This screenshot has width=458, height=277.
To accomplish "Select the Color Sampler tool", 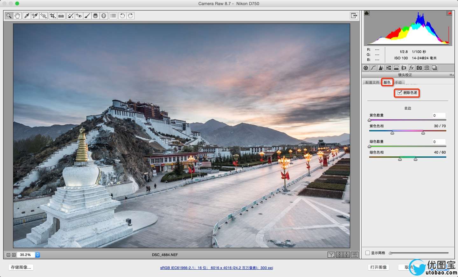I will [x=35, y=16].
